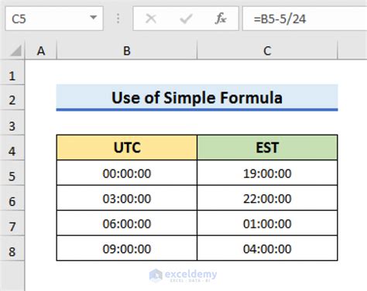This screenshot has width=367, height=291.
Task: Select the cell containing 04:00:00
Action: pos(267,248)
